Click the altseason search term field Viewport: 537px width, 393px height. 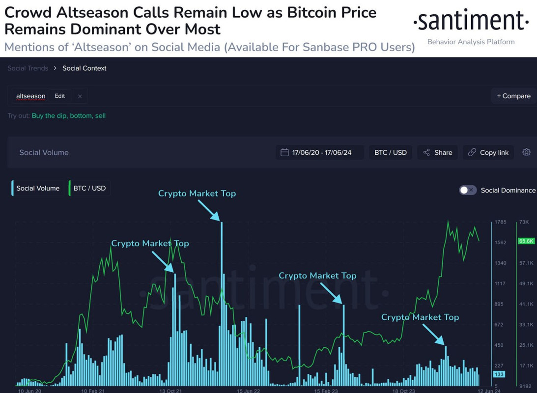point(30,96)
